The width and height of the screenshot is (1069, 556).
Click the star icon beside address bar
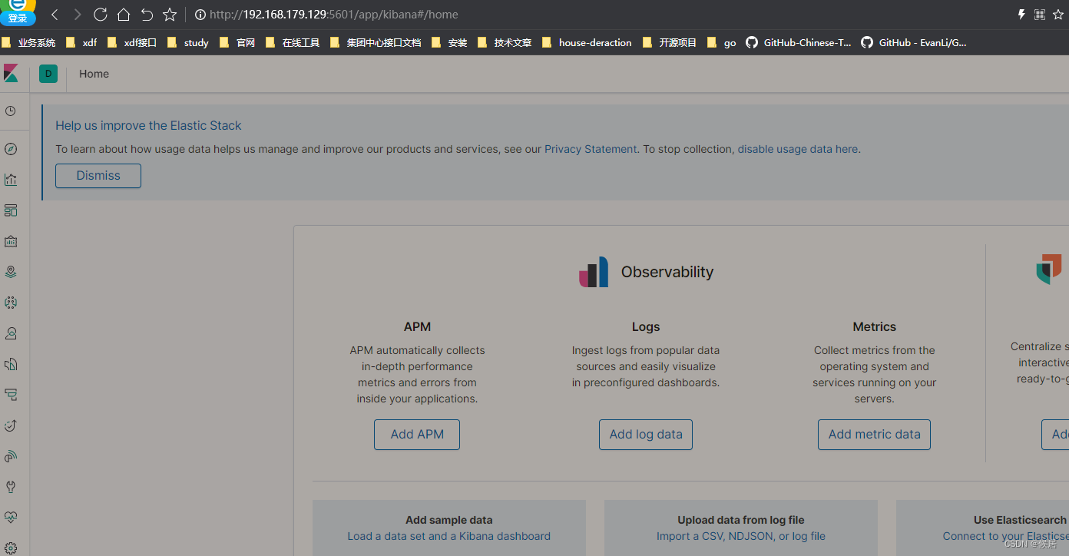tap(170, 15)
